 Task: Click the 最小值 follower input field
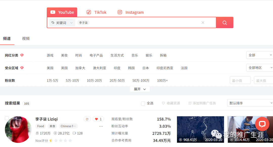[x=240, y=80]
